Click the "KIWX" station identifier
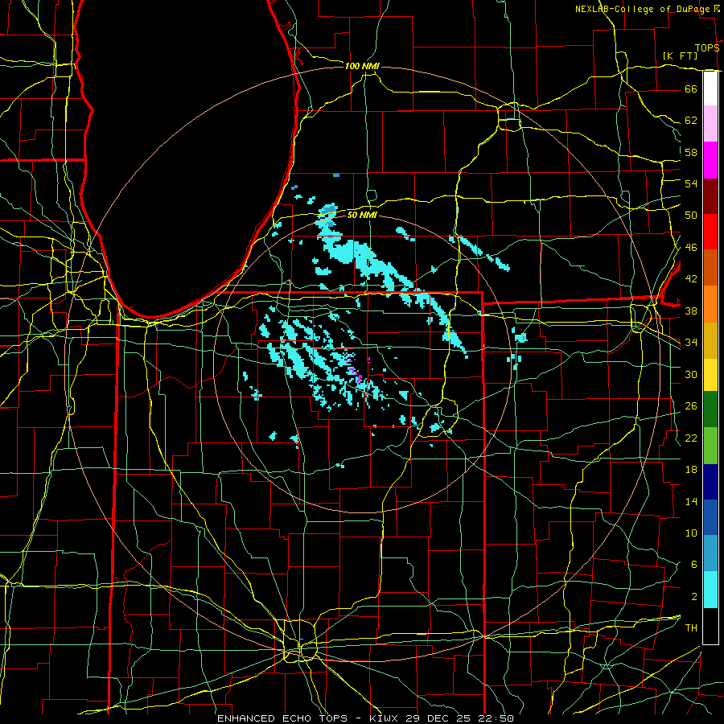Viewport: 724px width, 724px height. pos(385,718)
